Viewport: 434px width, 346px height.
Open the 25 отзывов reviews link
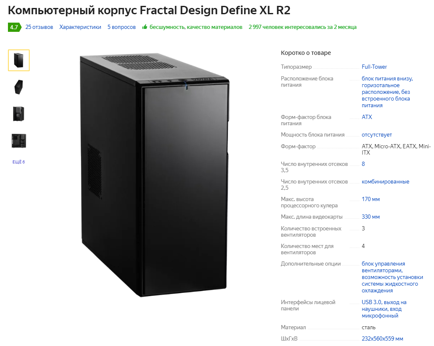tap(39, 27)
